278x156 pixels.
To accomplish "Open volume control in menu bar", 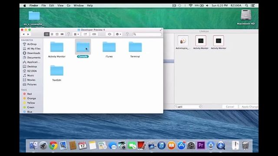I will click(x=207, y=6).
